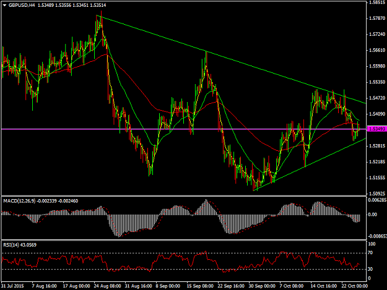Click the 24 Aug 08:00 time label
The width and height of the screenshot is (387, 290).
(107, 286)
